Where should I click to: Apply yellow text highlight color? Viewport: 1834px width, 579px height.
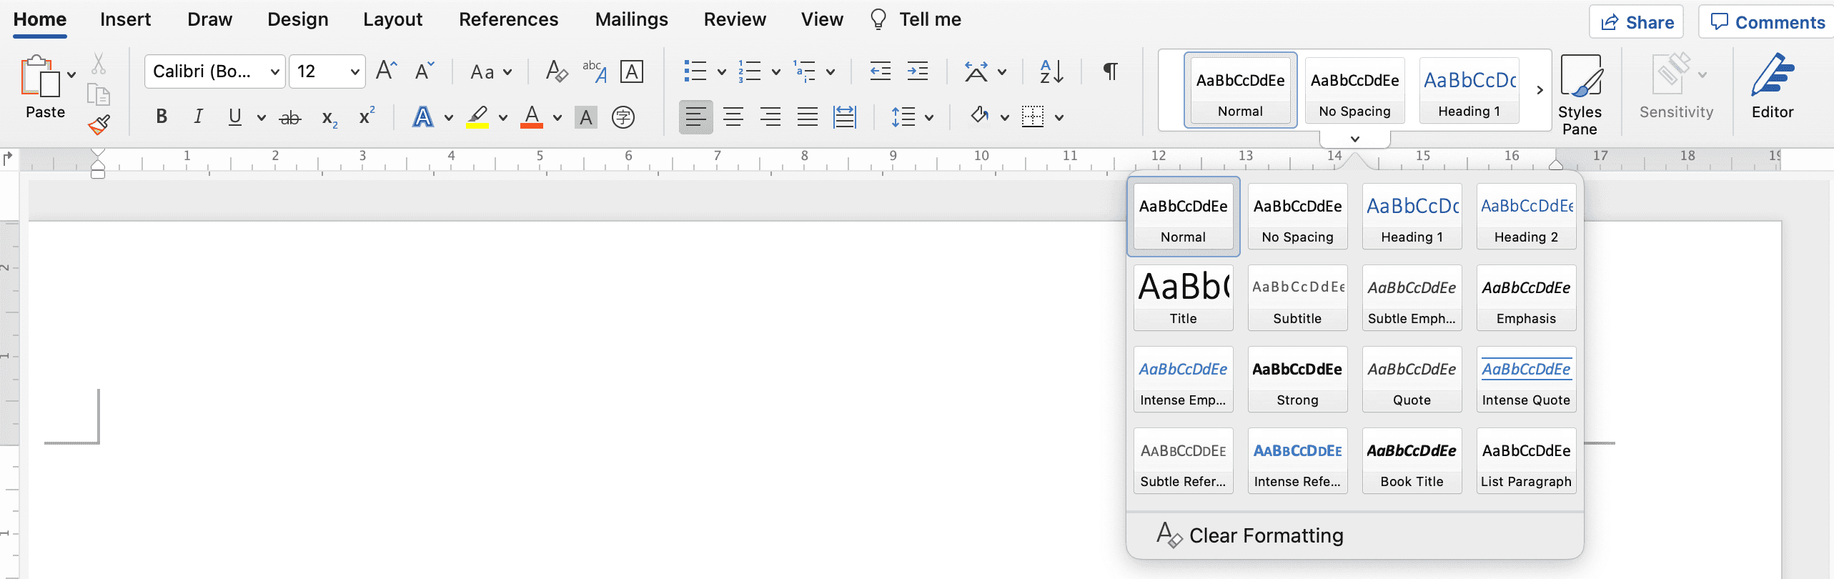click(x=477, y=117)
